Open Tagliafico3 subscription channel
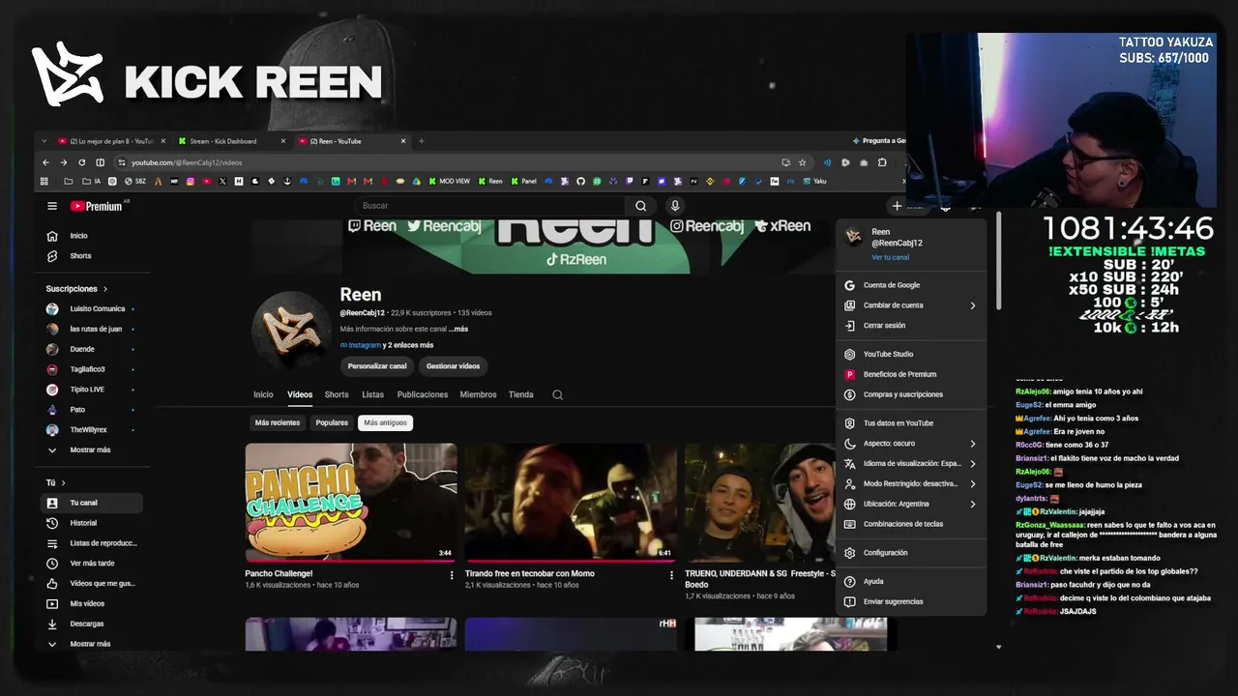The height and width of the screenshot is (696, 1238). (x=92, y=369)
